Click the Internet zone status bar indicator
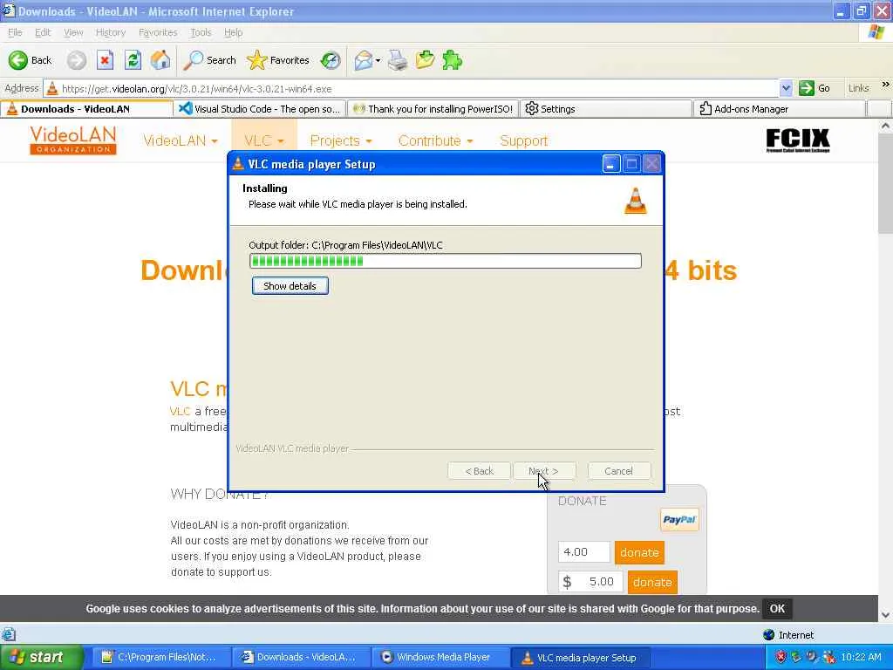Viewport: 893px width, 670px height. pos(788,635)
